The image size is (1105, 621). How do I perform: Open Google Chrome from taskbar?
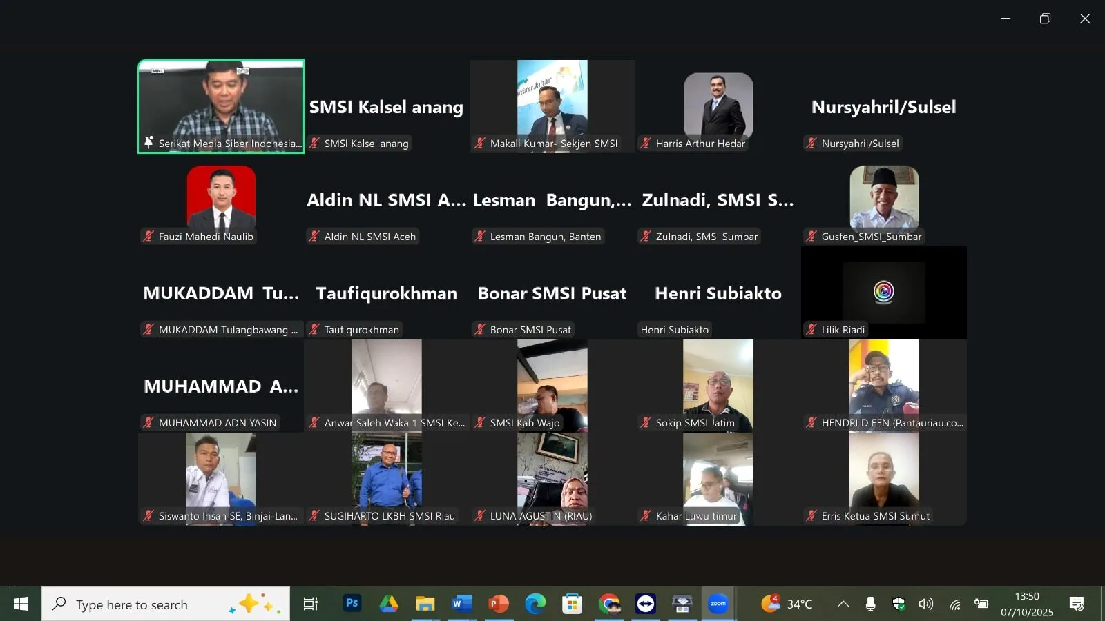609,604
